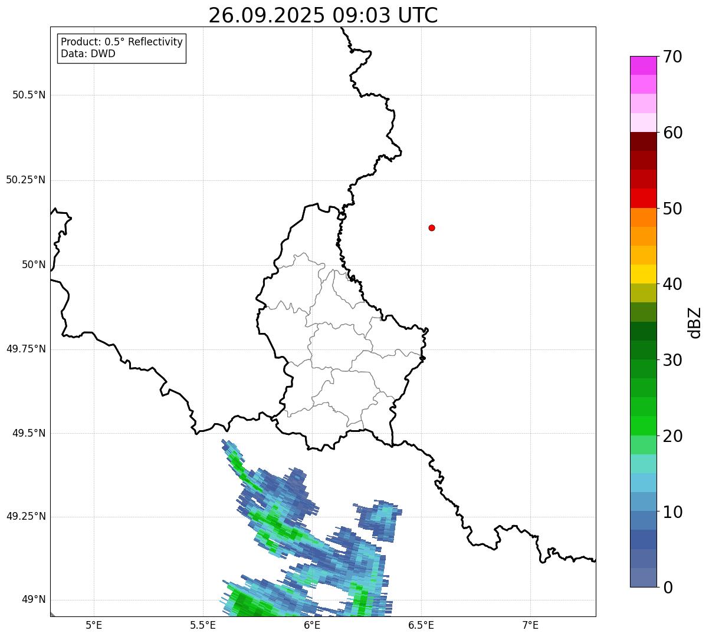Click the red radar station marker
Screen dimensions: 709x637
pyautogui.click(x=432, y=227)
